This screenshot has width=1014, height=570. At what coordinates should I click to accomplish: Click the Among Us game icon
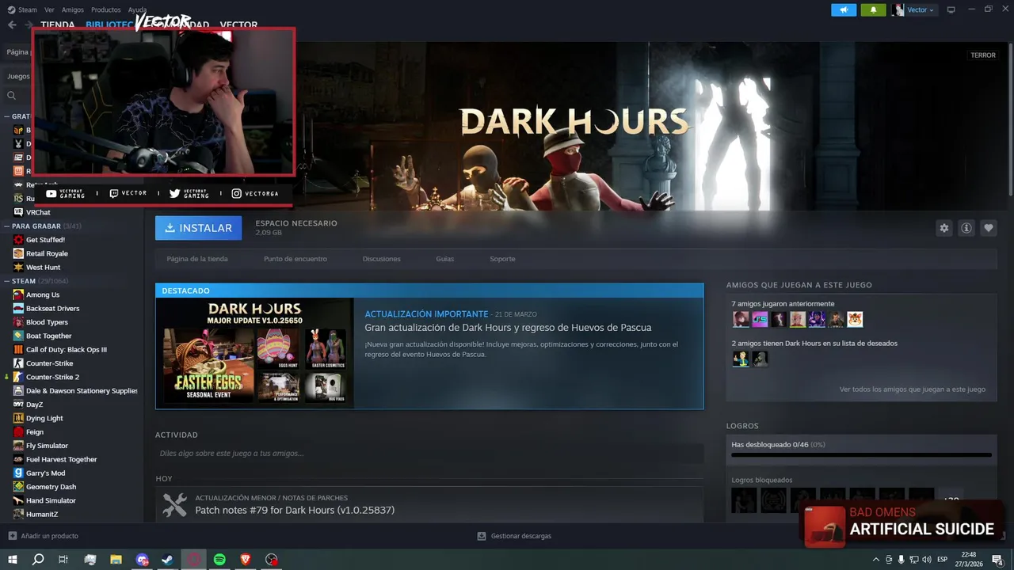click(x=18, y=294)
